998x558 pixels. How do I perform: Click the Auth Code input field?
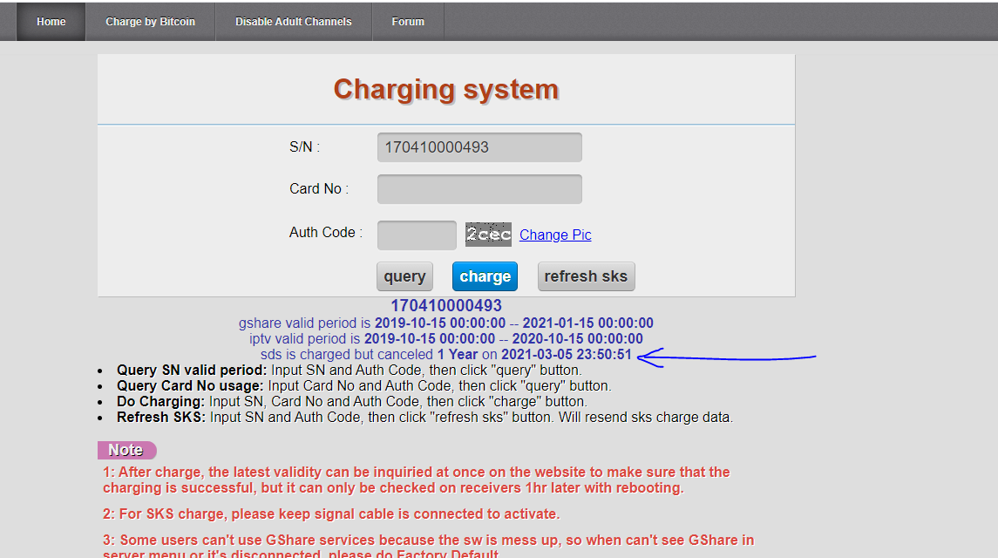coord(416,235)
